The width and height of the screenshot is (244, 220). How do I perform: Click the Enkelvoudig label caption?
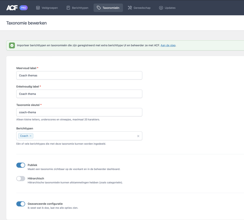point(28,86)
